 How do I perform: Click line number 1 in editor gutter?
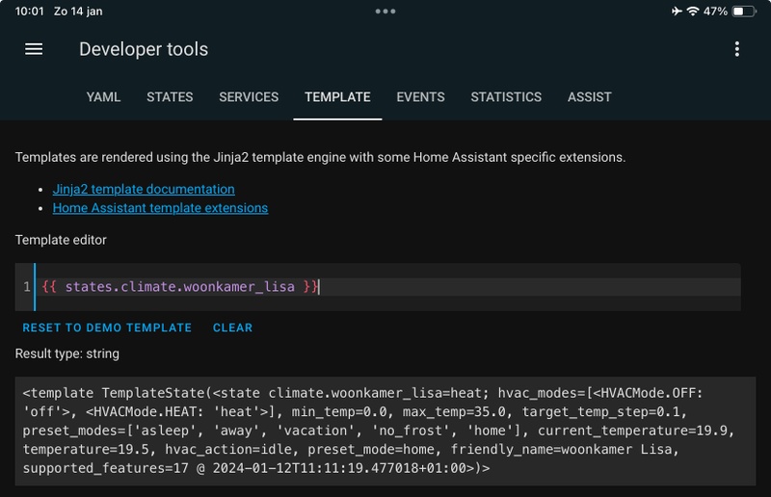coord(26,287)
